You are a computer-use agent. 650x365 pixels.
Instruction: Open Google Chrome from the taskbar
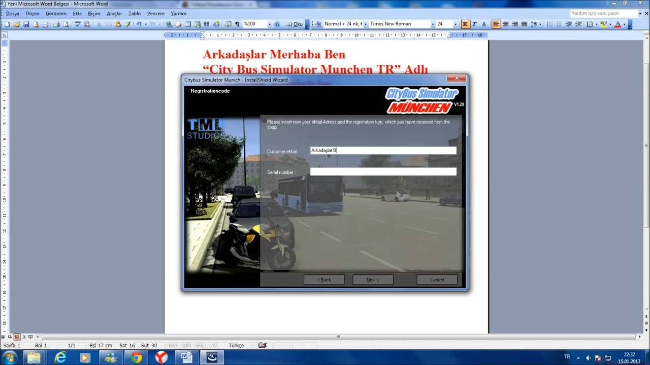point(136,358)
